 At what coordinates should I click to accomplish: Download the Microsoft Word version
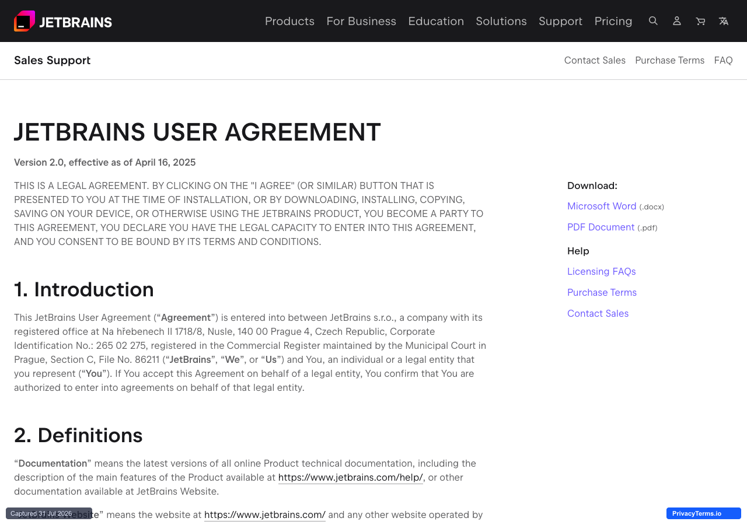(x=602, y=206)
